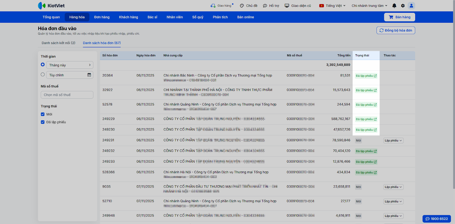Switch to Danh sách kết nối tab
Viewport: 455px width, 224px height.
(x=58, y=43)
